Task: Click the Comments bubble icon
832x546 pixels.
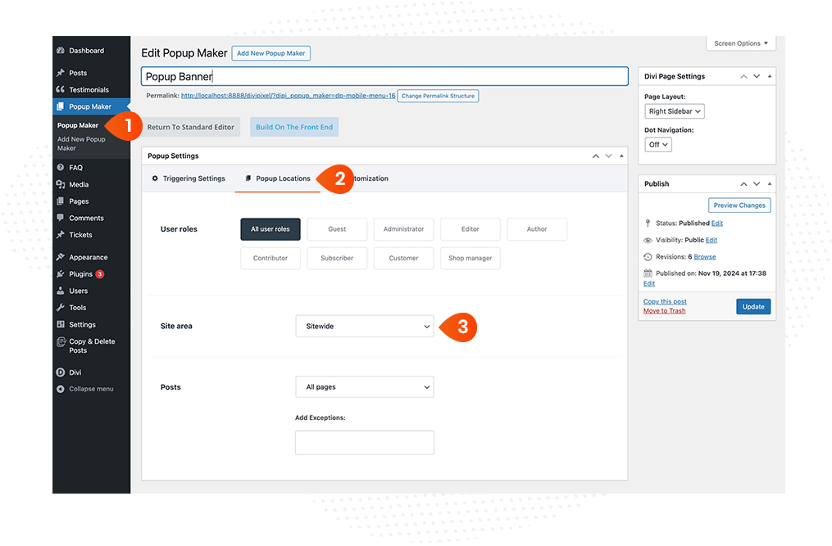Action: click(61, 218)
